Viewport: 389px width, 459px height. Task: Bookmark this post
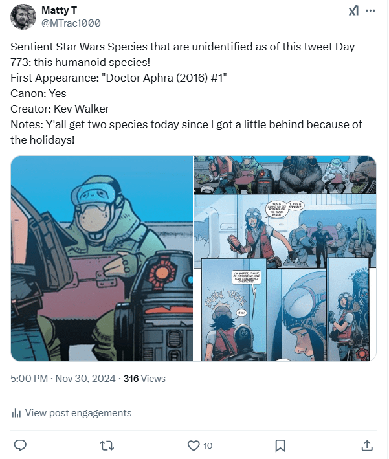click(x=280, y=445)
